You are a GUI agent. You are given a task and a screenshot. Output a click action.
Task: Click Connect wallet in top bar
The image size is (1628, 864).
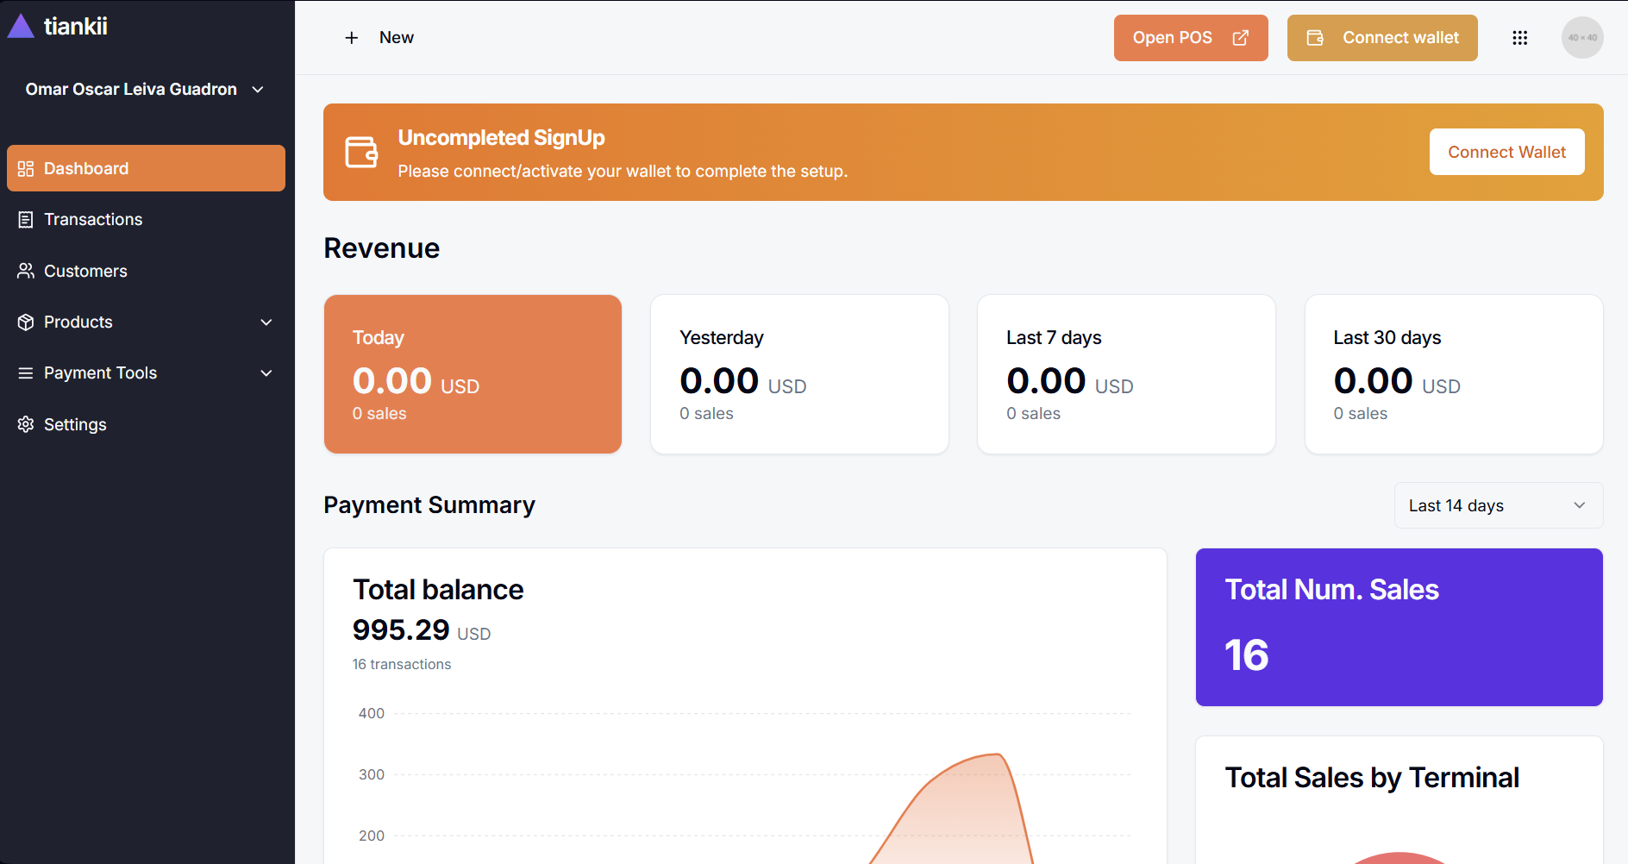pos(1381,38)
